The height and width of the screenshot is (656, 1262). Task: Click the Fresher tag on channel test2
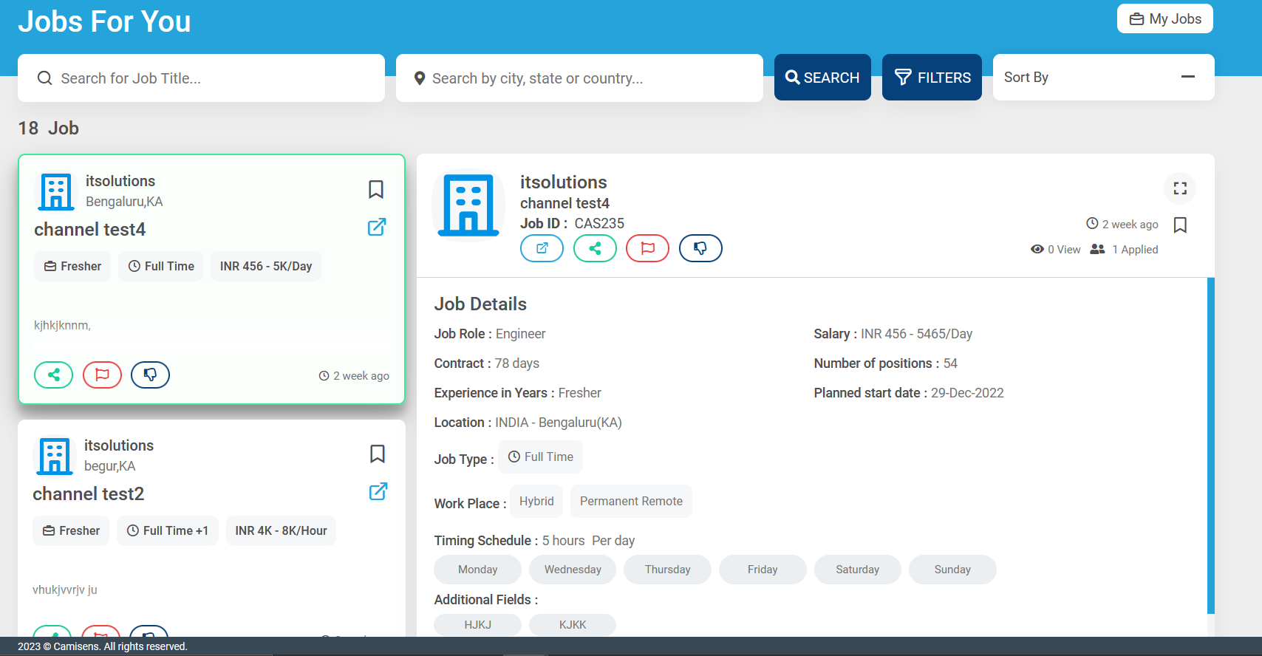tap(71, 531)
